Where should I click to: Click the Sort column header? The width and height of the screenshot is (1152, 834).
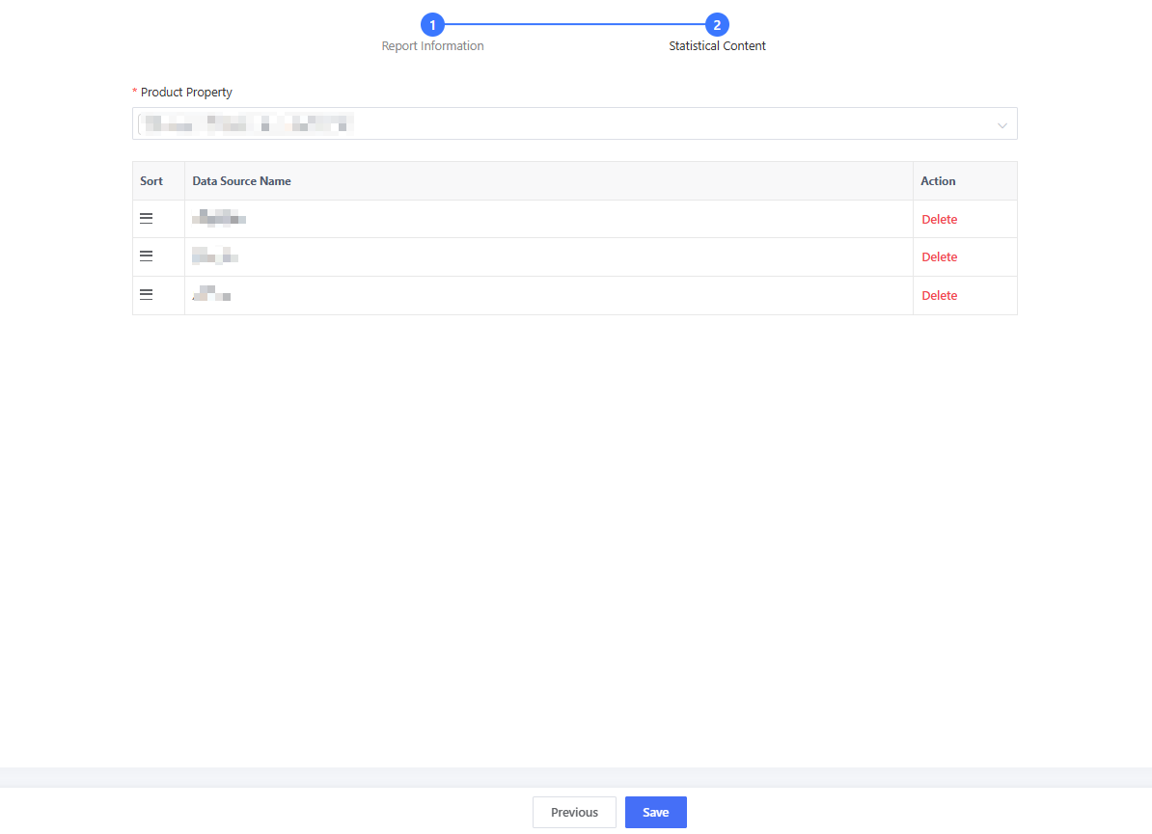[x=151, y=181]
